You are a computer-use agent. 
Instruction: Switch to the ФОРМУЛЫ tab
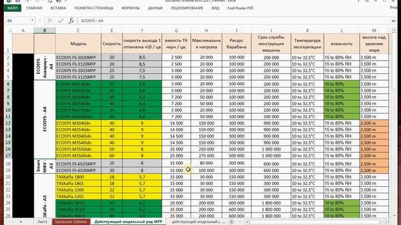click(130, 8)
